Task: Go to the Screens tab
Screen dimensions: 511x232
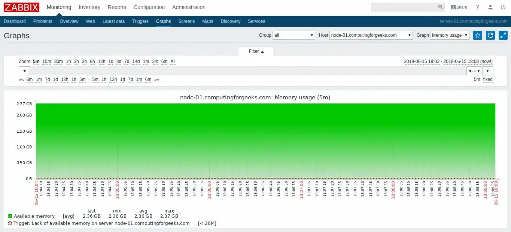Action: point(186,21)
